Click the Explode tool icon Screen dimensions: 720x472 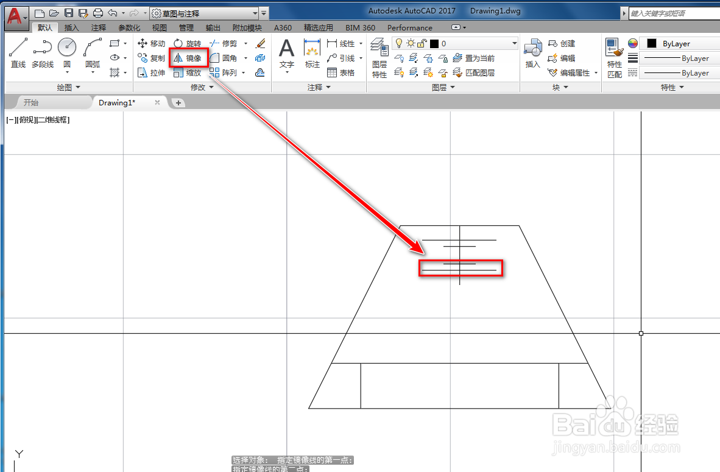pyautogui.click(x=260, y=58)
